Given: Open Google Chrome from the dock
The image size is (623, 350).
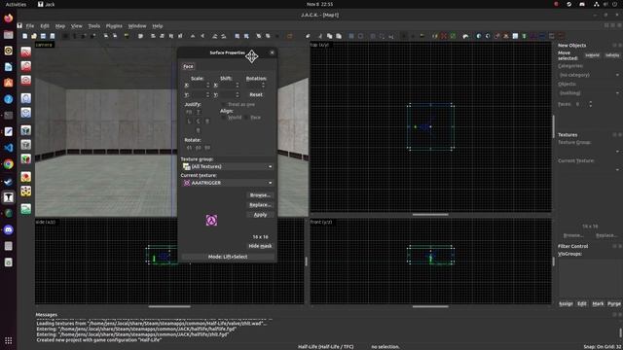Looking at the screenshot, I should pos(9,164).
